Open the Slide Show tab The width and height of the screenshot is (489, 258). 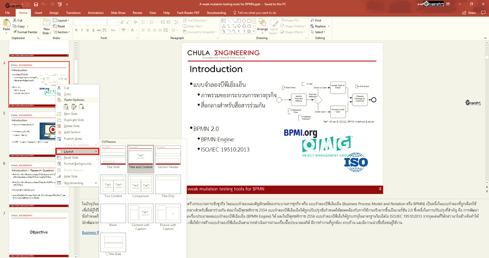(118, 13)
